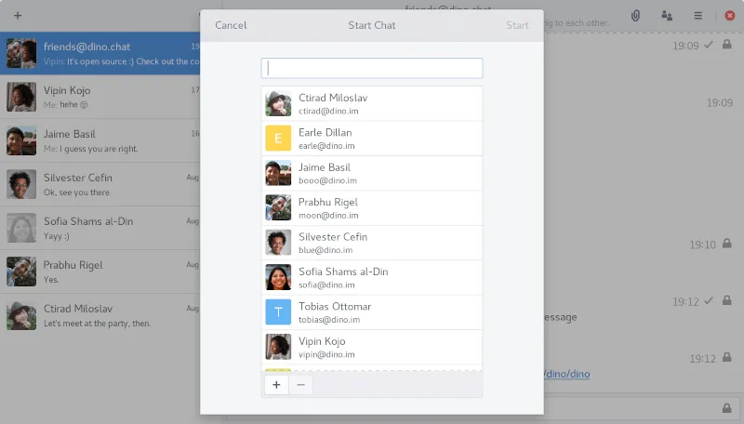The width and height of the screenshot is (744, 424).
Task: Open friends@dino.chat conversation in sidebar
Action: pyautogui.click(x=102, y=53)
